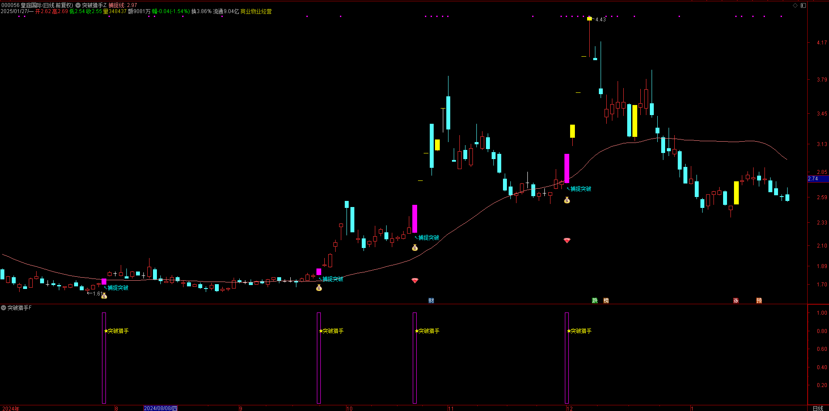Click the highlighted 2024/08/08/四 date label

click(161, 408)
